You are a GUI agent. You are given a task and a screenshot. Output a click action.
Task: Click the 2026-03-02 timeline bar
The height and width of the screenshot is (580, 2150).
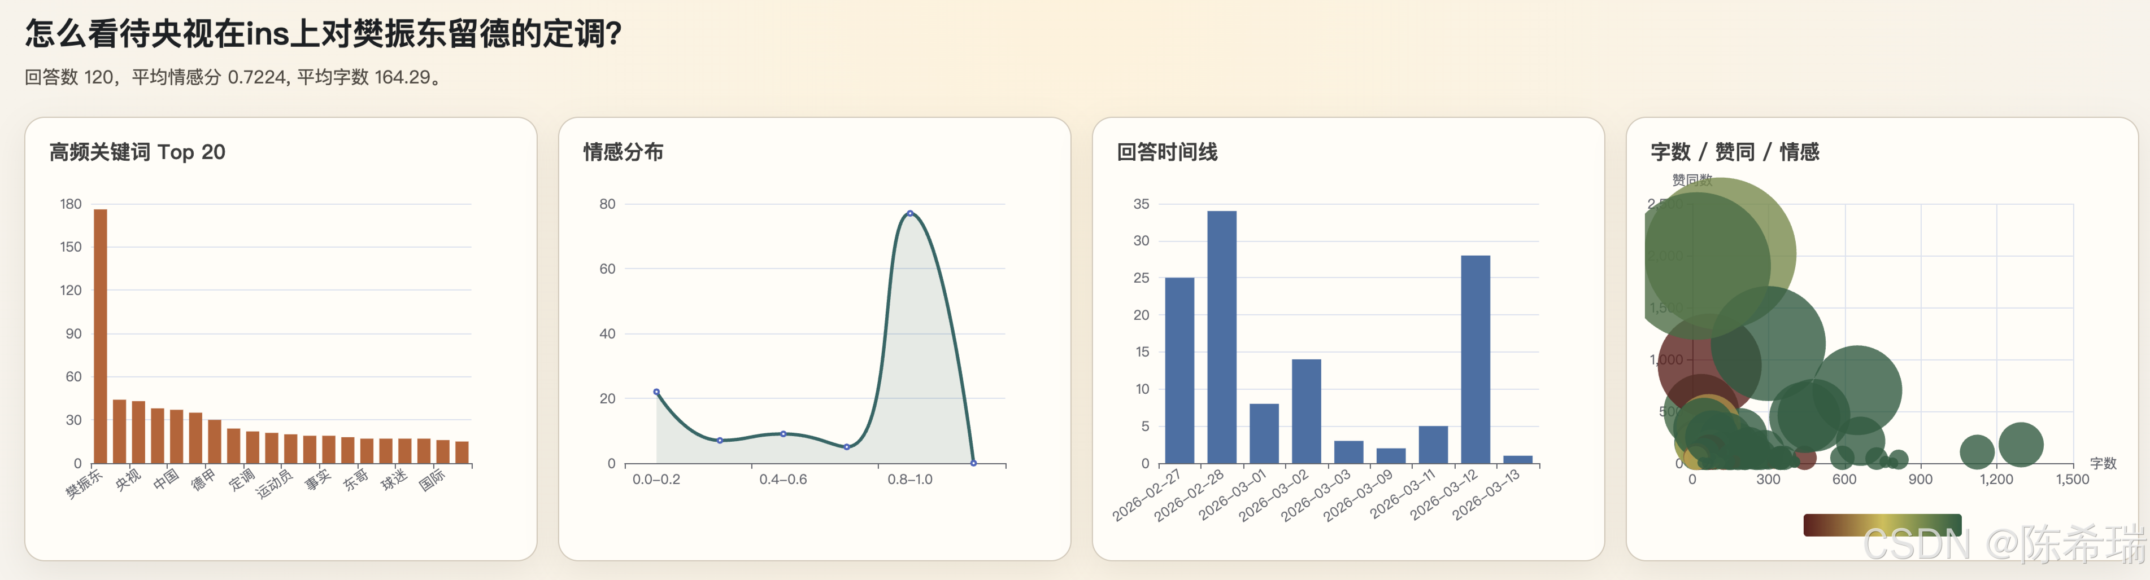(x=1306, y=411)
